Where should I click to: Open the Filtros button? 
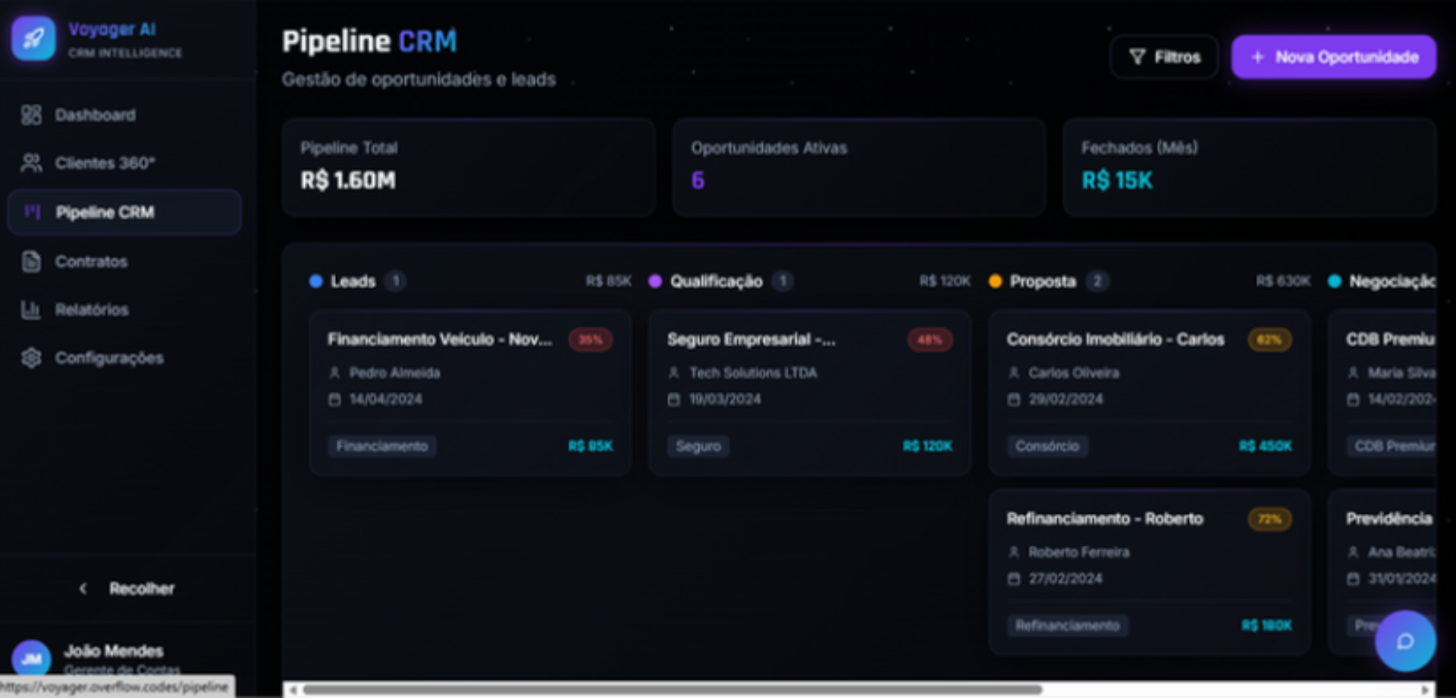tap(1164, 57)
